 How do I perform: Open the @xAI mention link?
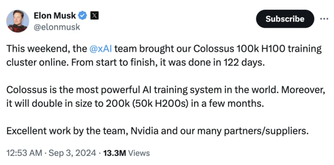pos(101,49)
